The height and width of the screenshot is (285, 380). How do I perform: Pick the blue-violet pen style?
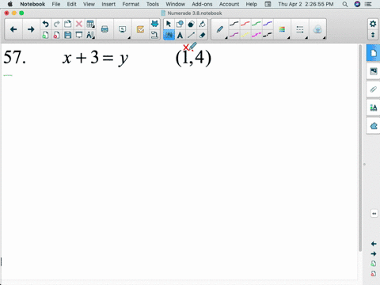[x=268, y=24]
